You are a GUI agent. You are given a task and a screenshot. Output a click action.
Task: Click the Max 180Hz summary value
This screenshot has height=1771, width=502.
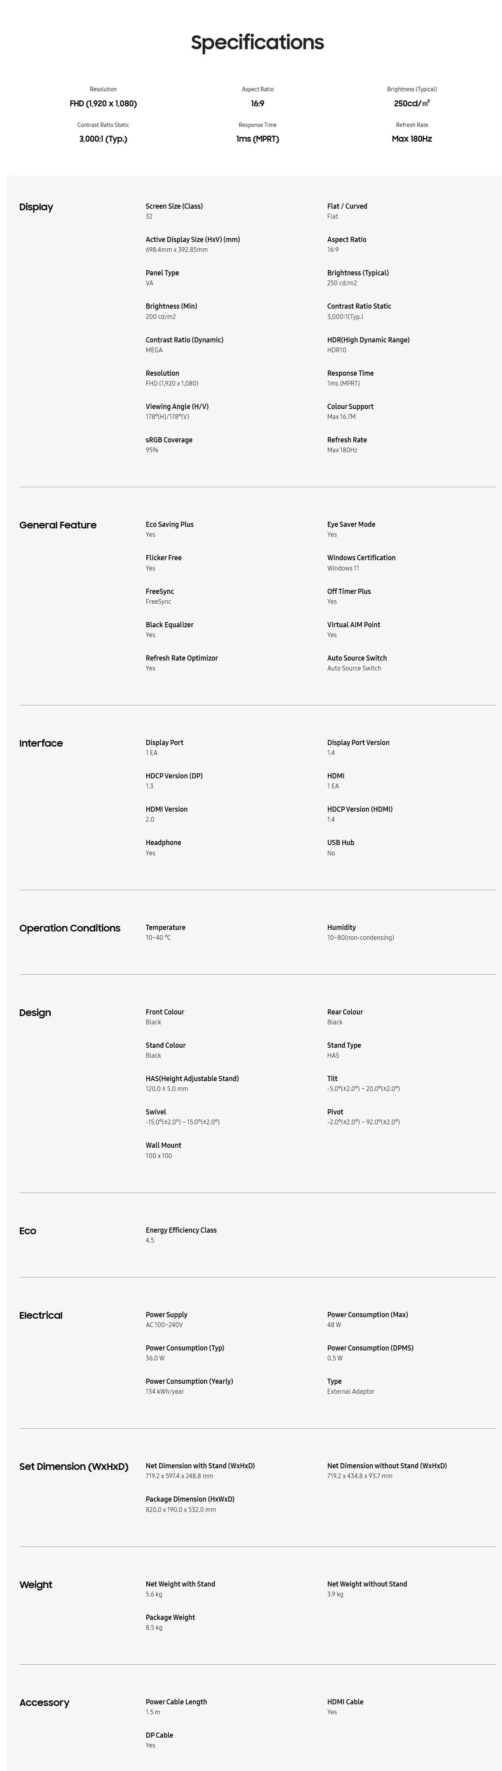(x=411, y=139)
